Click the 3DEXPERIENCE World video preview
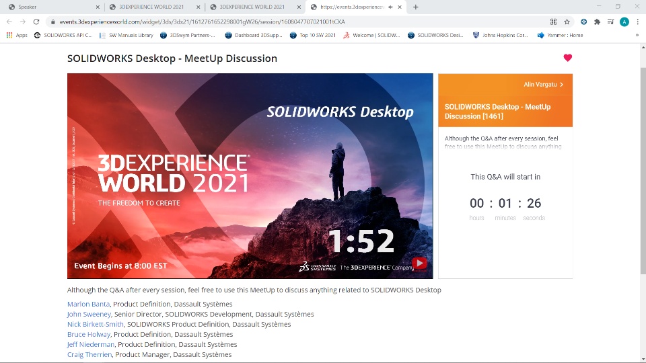The image size is (646, 363). (250, 176)
